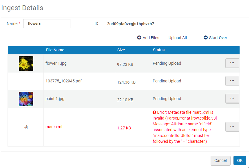Open row actions for marc.xml
Screen dimensions: 250x168
point(232,127)
